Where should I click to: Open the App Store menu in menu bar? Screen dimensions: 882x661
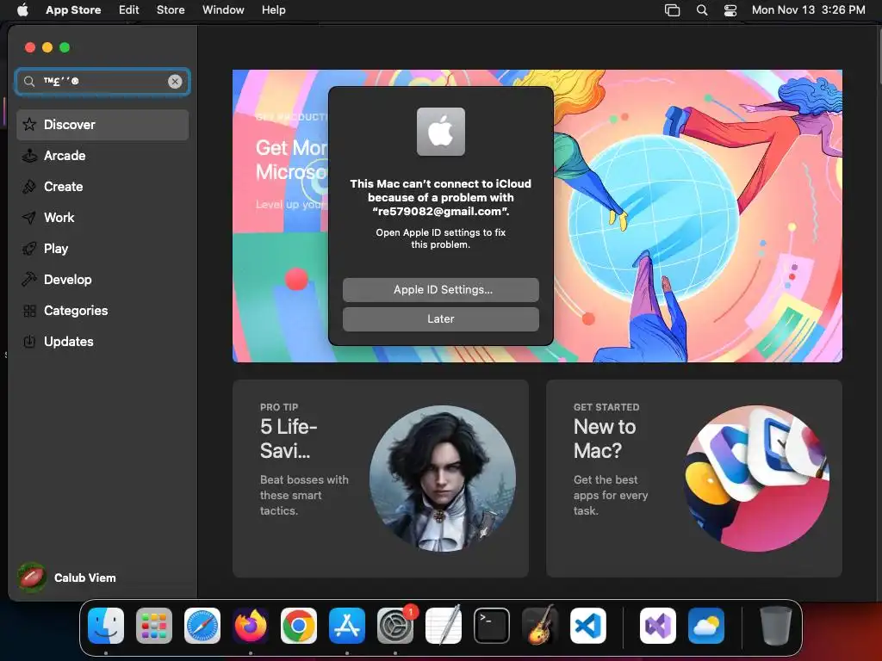[x=73, y=9]
